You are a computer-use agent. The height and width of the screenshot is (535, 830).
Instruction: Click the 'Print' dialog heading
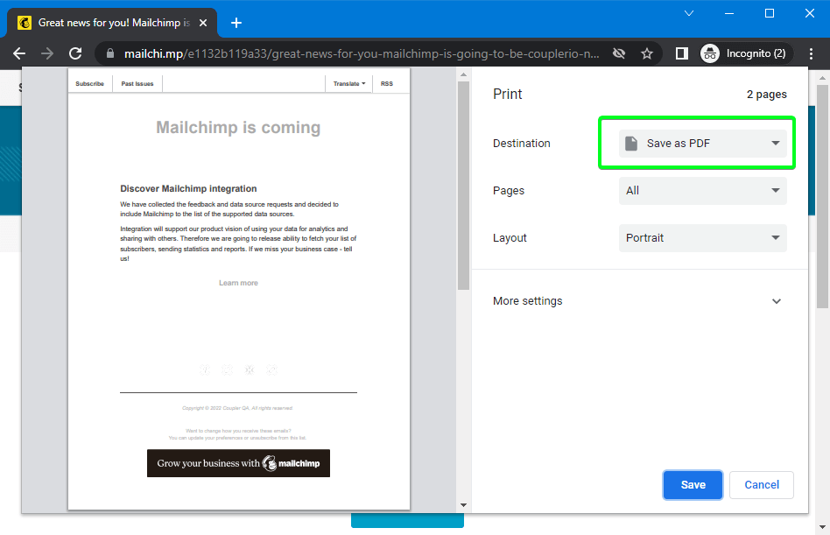tap(507, 95)
